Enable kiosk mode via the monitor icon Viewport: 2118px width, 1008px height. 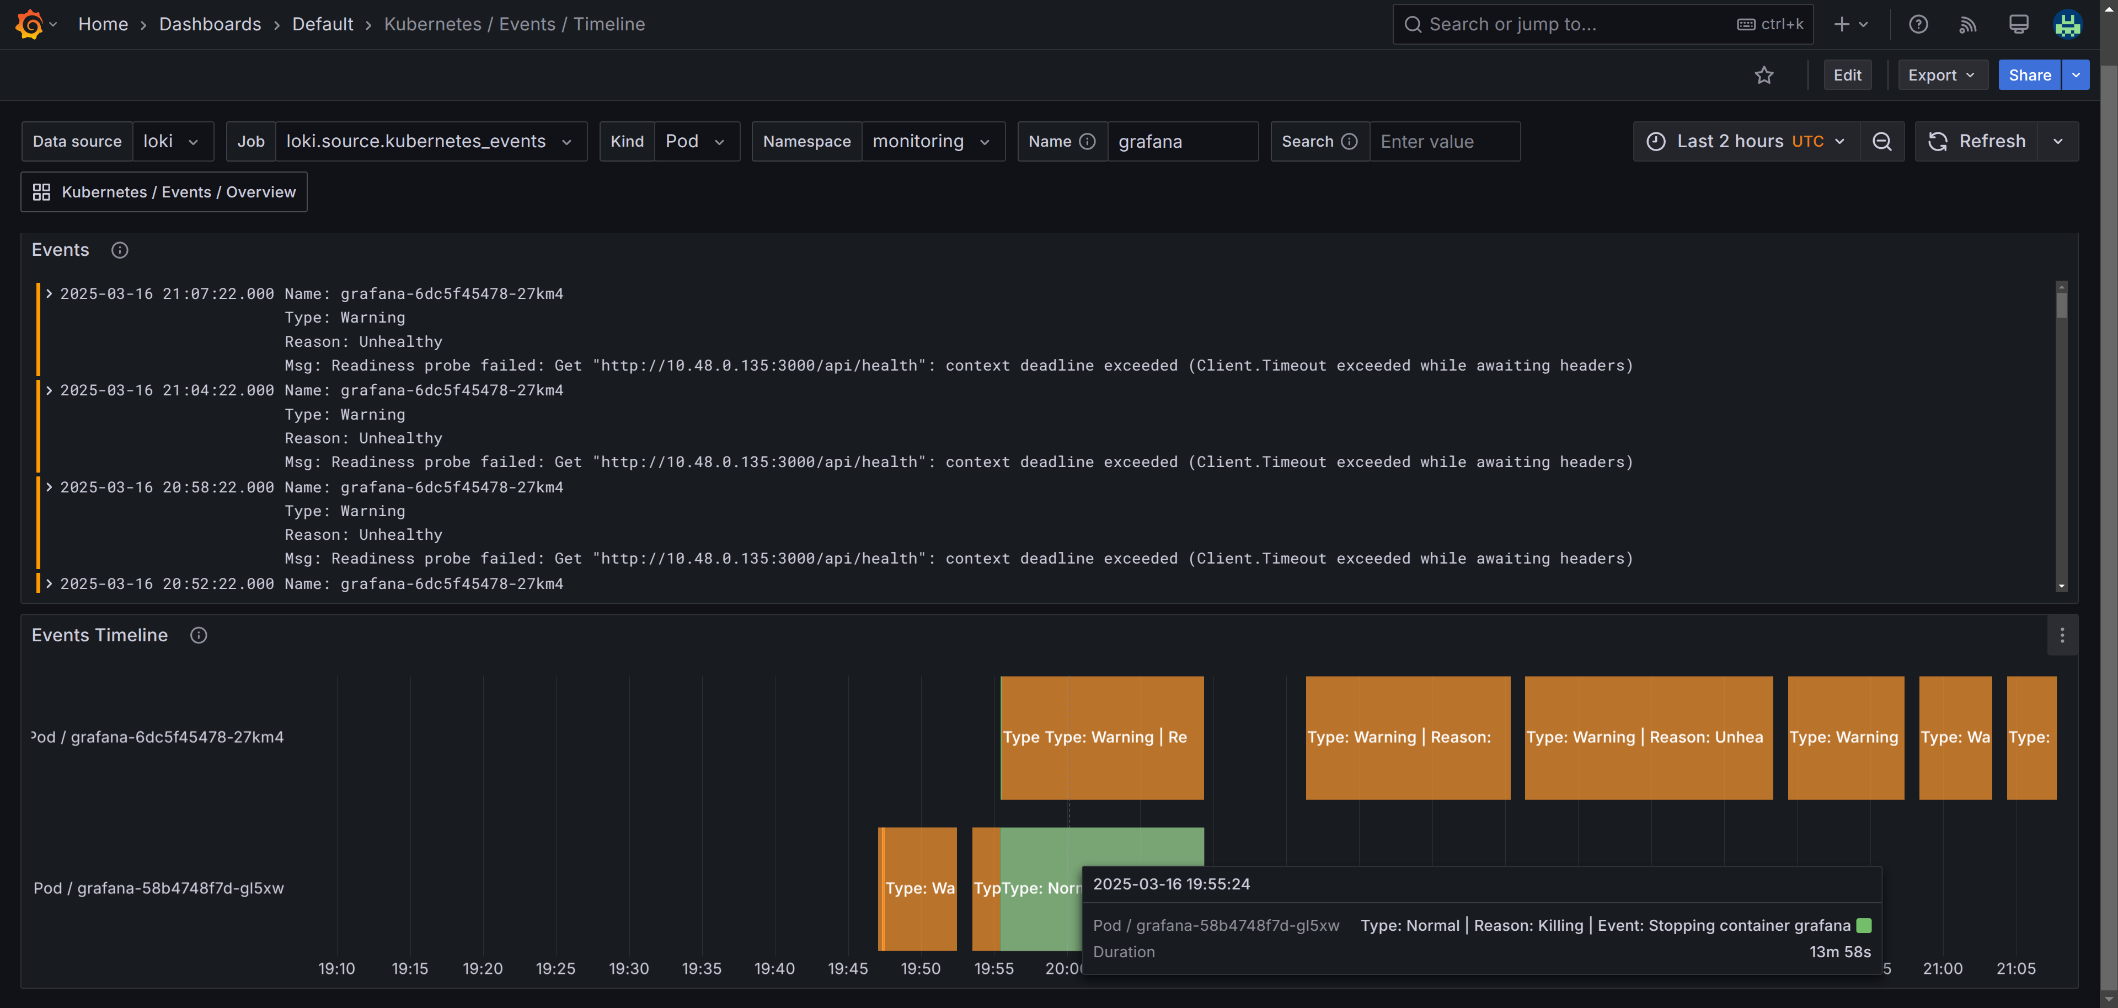point(2019,24)
